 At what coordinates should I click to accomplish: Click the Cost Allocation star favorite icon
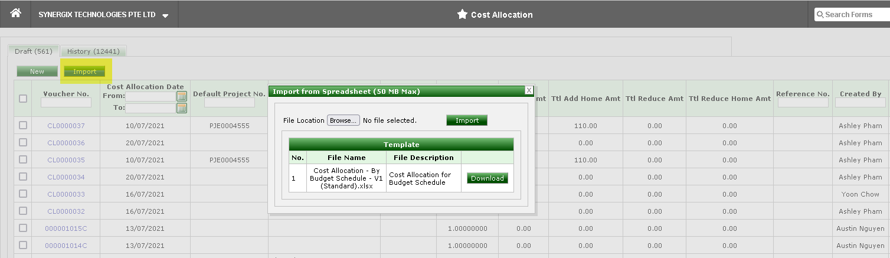[x=462, y=14]
